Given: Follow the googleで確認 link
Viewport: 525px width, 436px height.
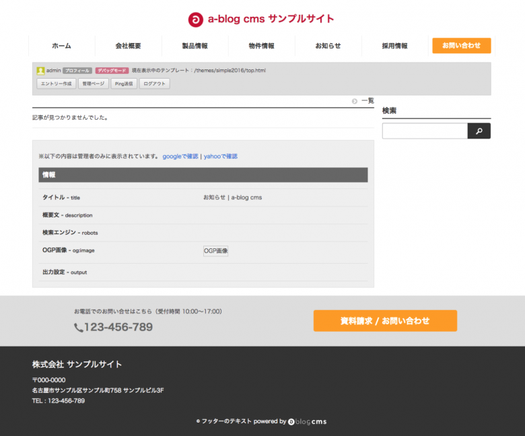Looking at the screenshot, I should click(180, 156).
